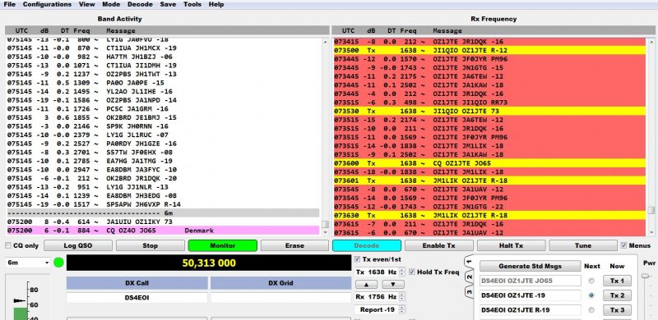Switch to vertical tab 3
The image size is (658, 320).
[469, 291]
